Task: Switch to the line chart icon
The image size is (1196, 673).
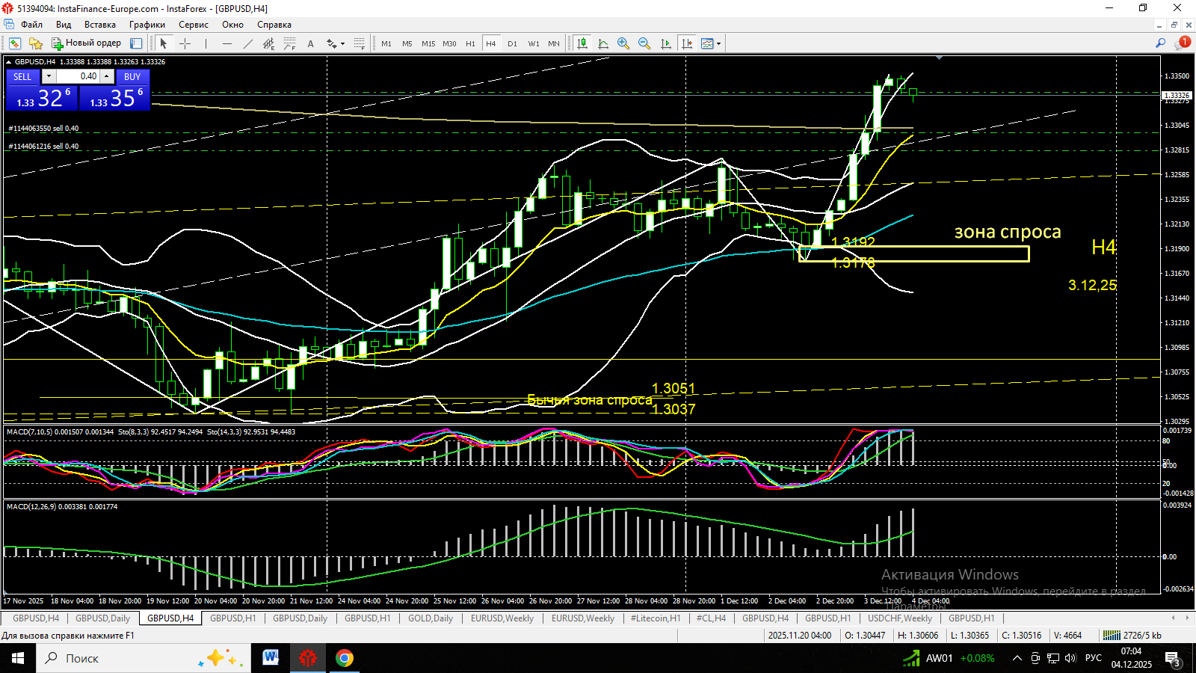Action: coord(603,43)
